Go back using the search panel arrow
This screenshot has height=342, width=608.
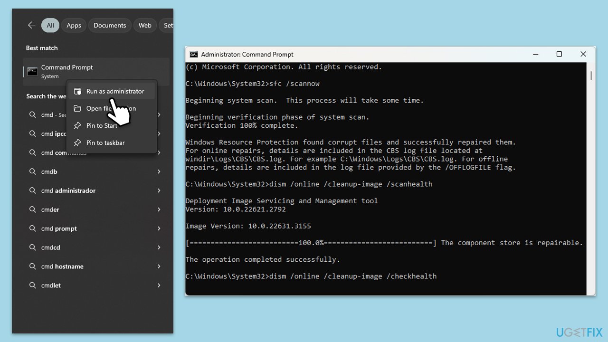pyautogui.click(x=32, y=25)
